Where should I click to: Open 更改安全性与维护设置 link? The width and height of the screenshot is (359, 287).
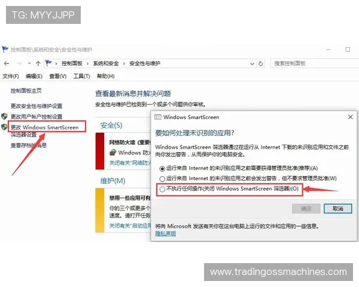click(36, 106)
